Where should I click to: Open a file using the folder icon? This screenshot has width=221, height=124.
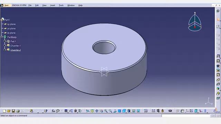pyautogui.click(x=9, y=111)
